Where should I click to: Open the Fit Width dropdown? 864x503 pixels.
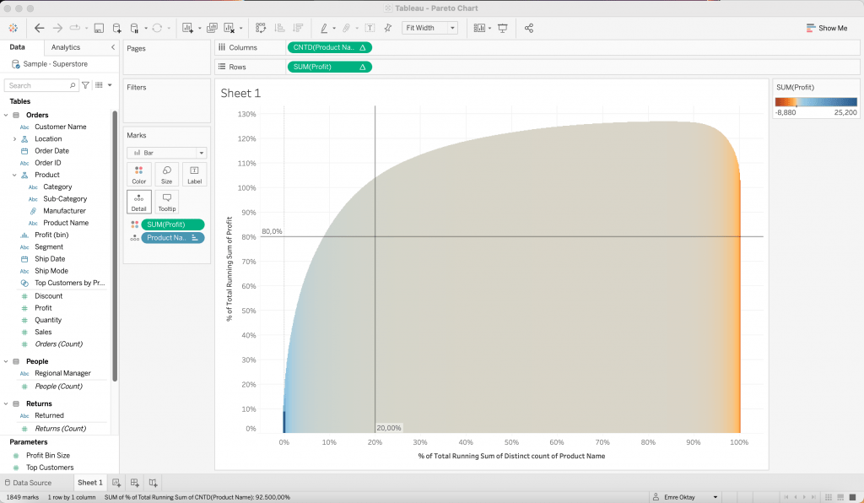[x=429, y=28]
